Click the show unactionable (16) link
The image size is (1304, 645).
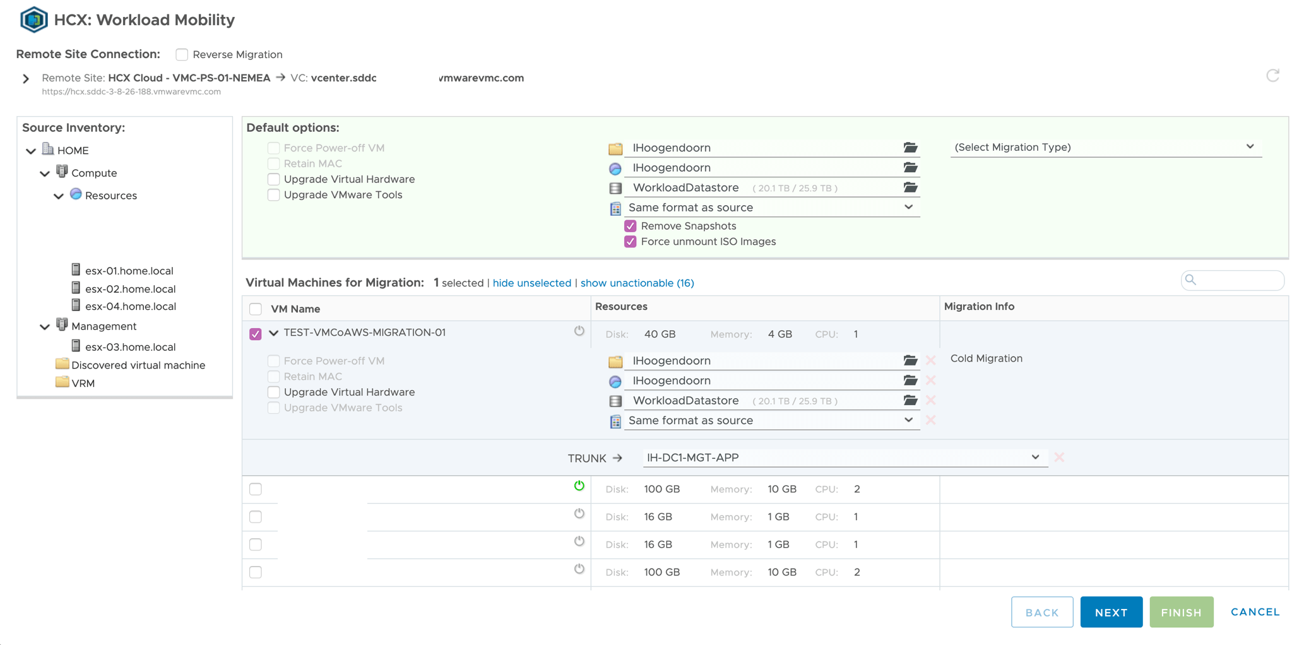coord(637,283)
